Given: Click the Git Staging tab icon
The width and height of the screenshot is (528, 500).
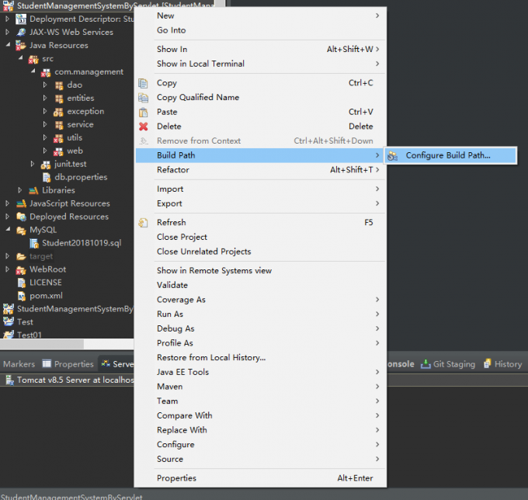Looking at the screenshot, I should 426,364.
